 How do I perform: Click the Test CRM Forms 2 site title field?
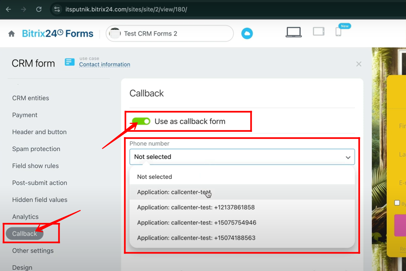click(170, 34)
